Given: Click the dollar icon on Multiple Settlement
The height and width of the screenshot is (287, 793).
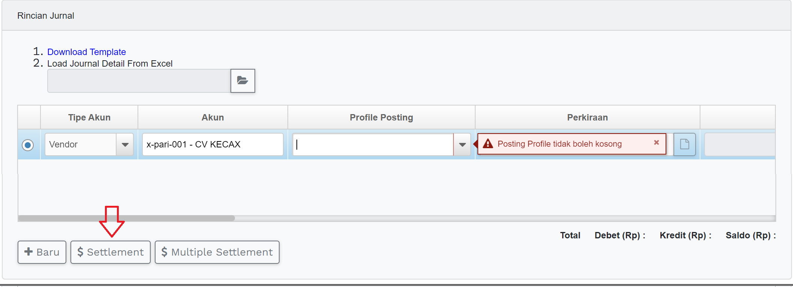Looking at the screenshot, I should tap(164, 252).
